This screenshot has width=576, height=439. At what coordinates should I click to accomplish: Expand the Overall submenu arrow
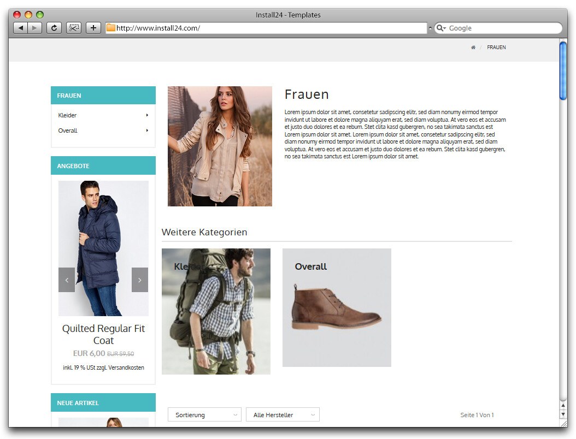point(147,130)
